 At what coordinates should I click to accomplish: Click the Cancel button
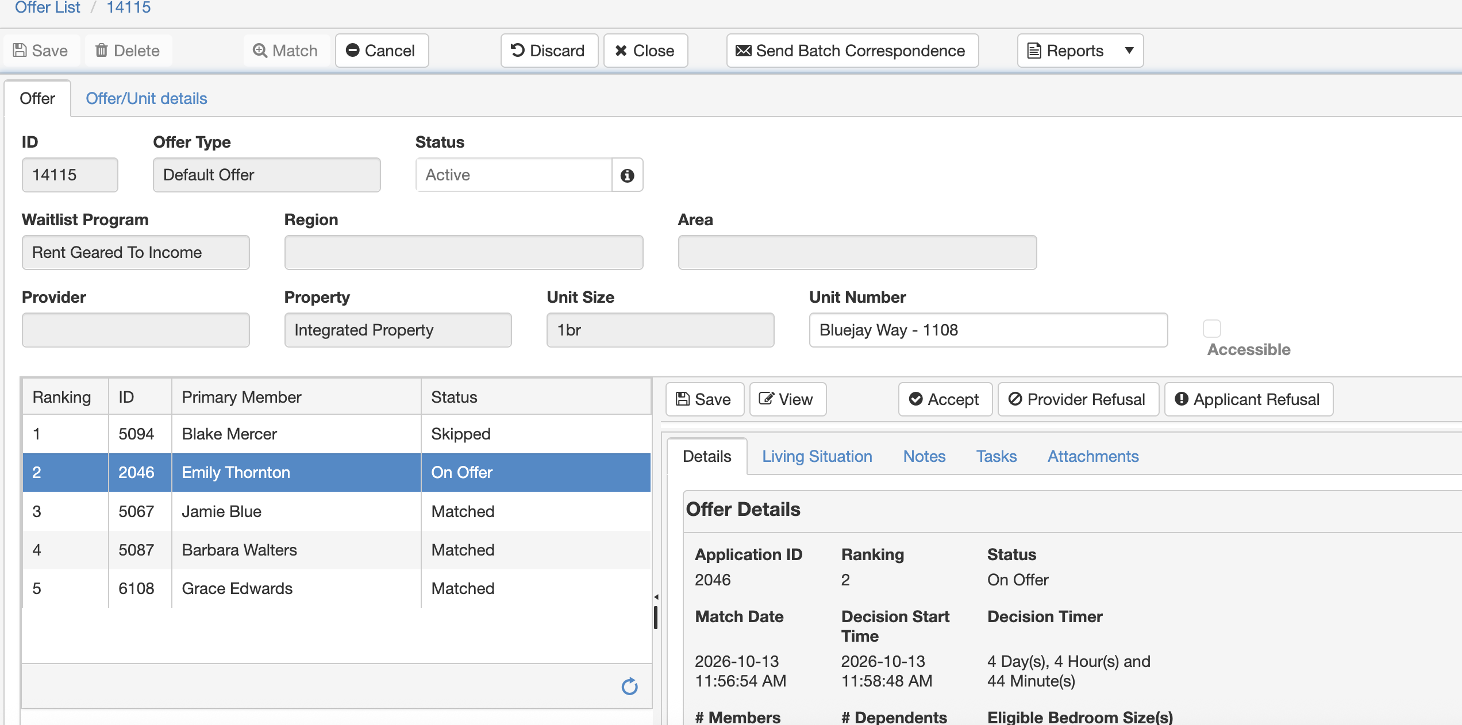[382, 51]
